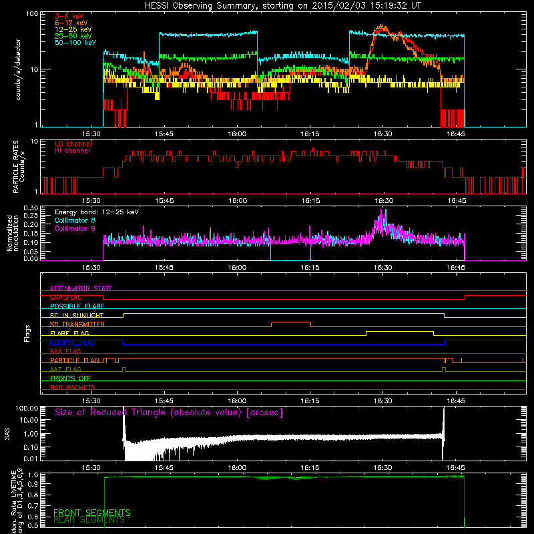Click the raised SC TRANSMITTER interval near 16:10
The width and height of the screenshot is (534, 534).
(x=291, y=322)
